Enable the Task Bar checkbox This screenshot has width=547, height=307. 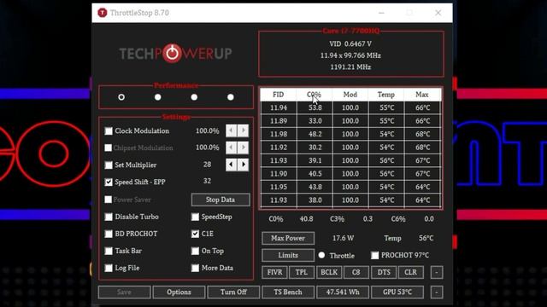pyautogui.click(x=109, y=251)
